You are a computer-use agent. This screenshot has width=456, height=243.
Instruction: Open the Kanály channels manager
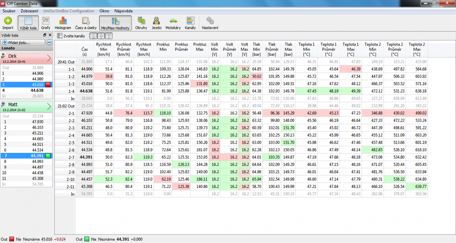pos(190,23)
